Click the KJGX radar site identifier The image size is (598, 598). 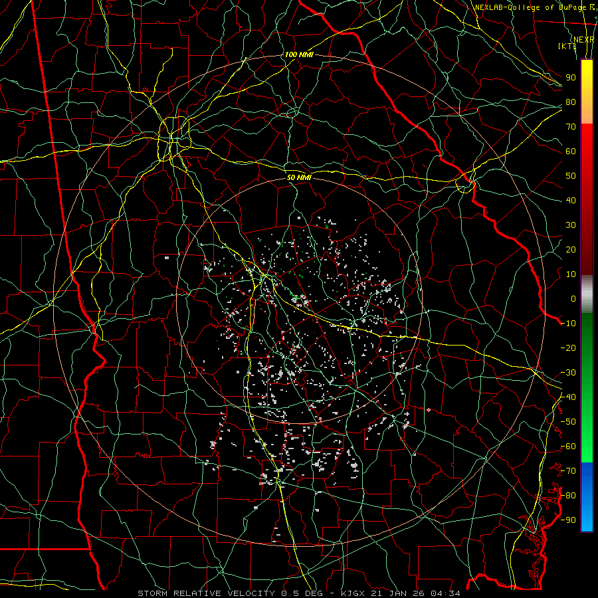(x=353, y=593)
